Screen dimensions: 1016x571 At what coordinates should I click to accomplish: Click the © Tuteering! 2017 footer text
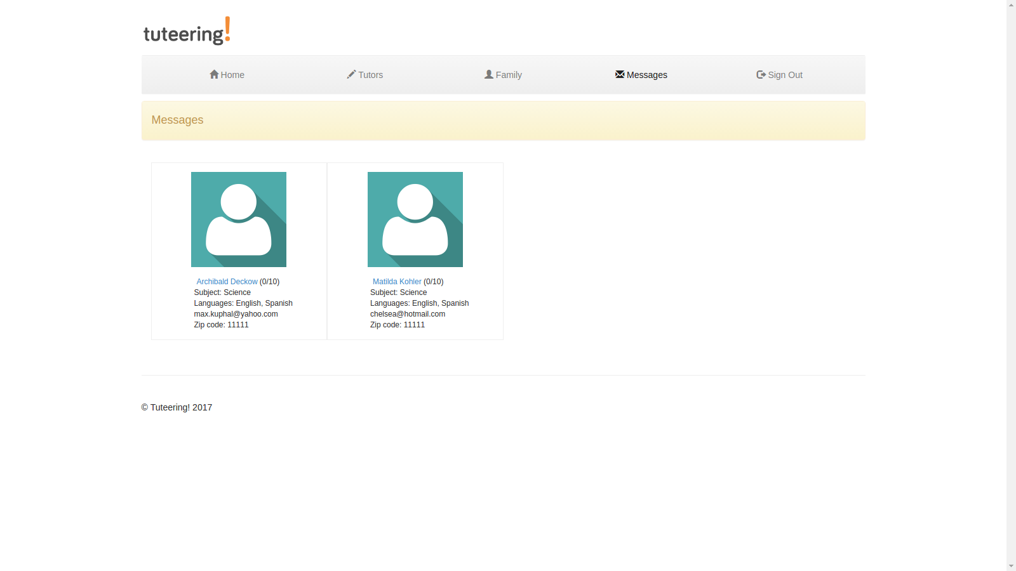pos(177,407)
